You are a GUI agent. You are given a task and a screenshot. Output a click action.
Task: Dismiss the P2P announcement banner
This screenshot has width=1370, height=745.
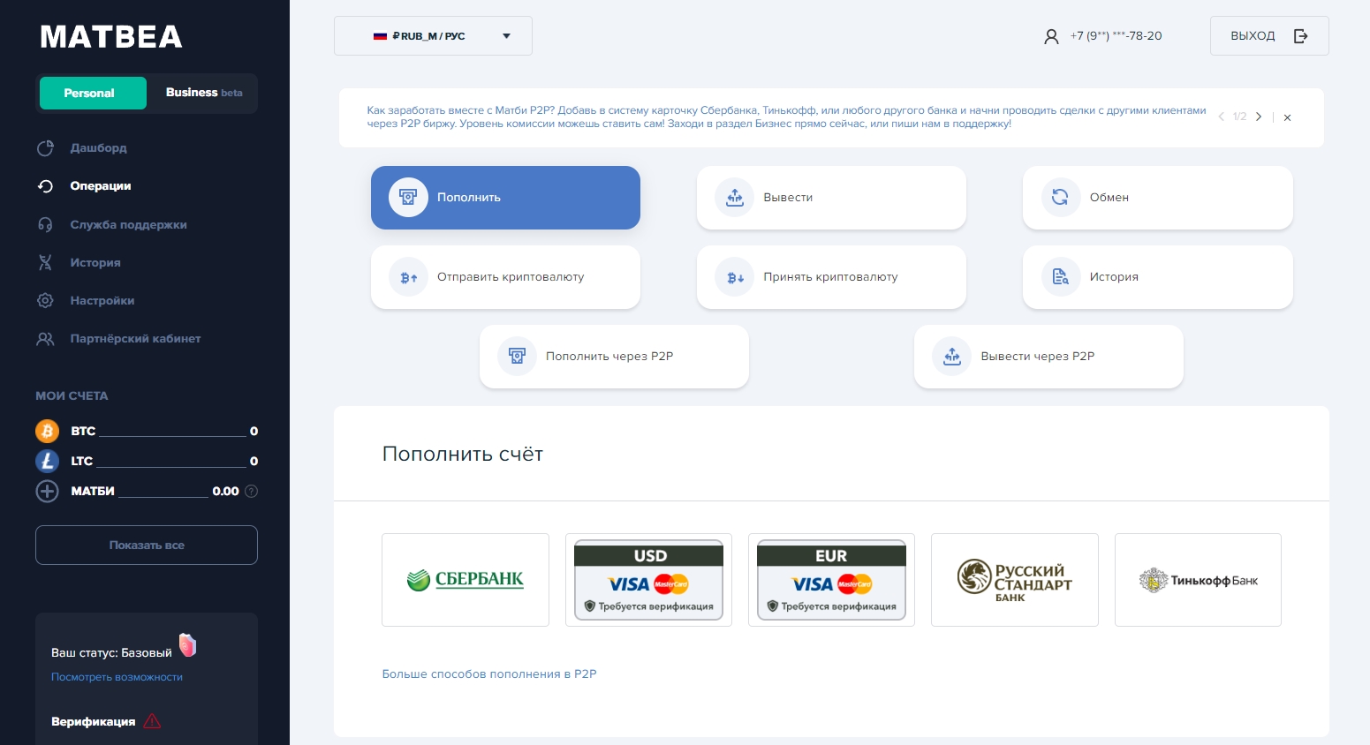(x=1287, y=117)
